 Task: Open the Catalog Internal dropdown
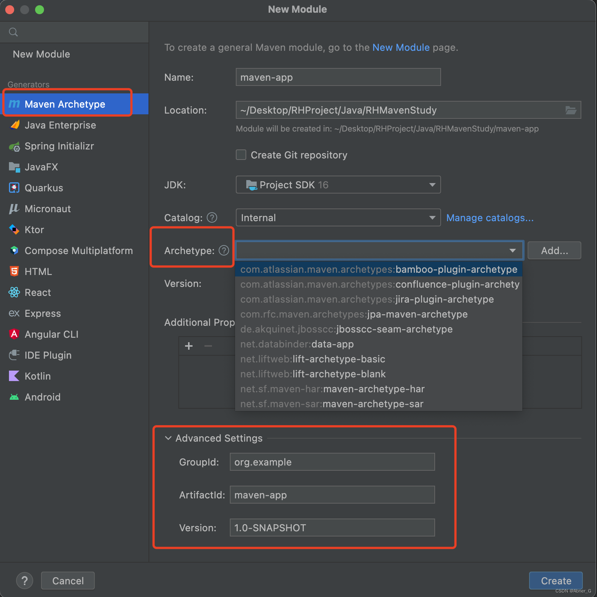(338, 217)
